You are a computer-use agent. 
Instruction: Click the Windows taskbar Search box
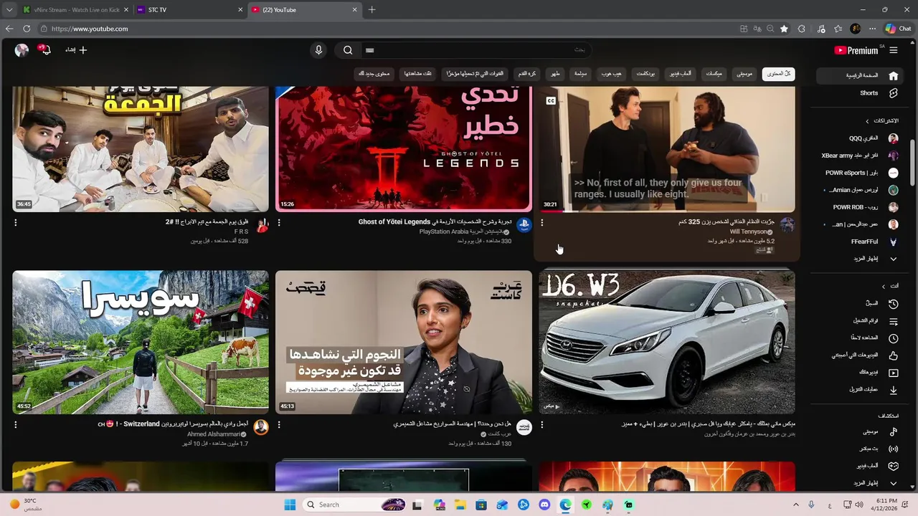(353, 505)
